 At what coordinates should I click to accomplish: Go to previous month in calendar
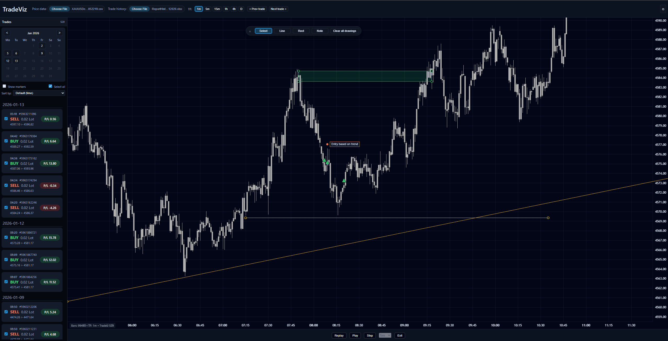click(7, 33)
